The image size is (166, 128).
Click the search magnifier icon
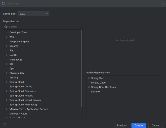pos(6,27)
